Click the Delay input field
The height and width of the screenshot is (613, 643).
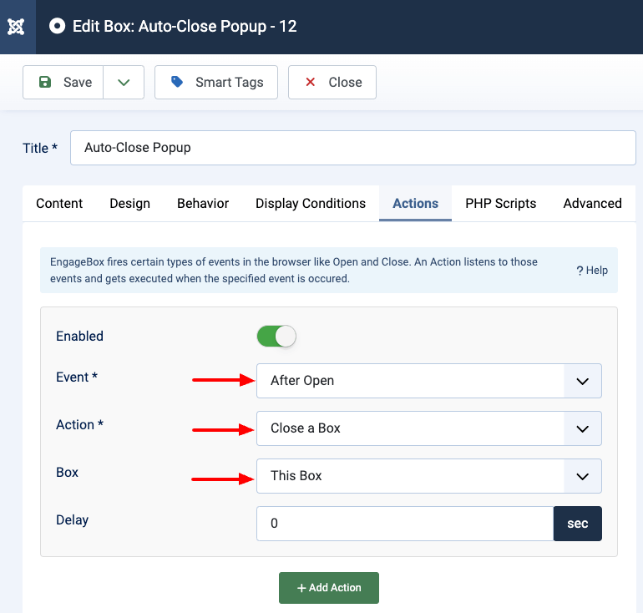point(405,523)
